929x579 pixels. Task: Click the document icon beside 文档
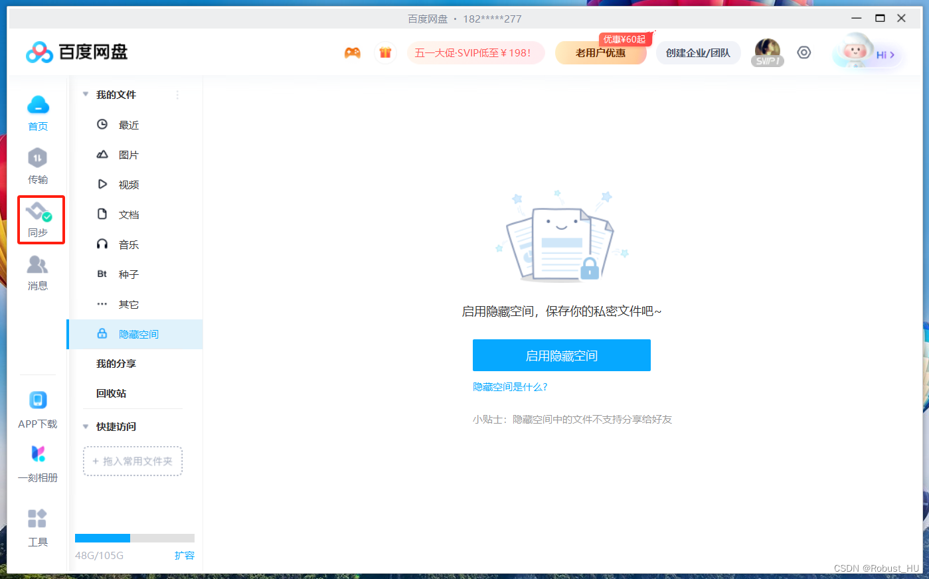click(x=102, y=214)
